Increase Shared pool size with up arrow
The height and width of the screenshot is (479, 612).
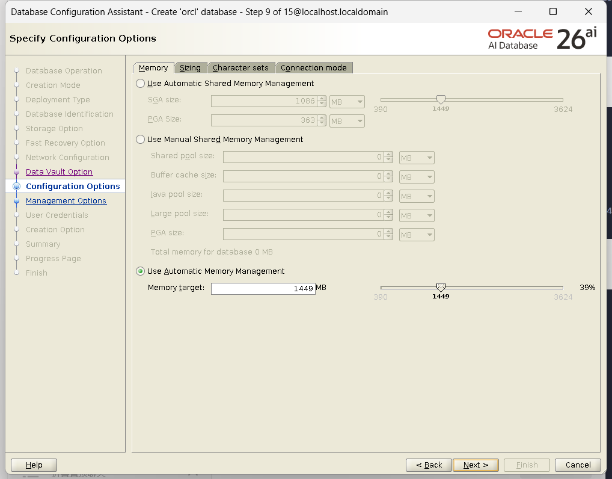click(388, 155)
